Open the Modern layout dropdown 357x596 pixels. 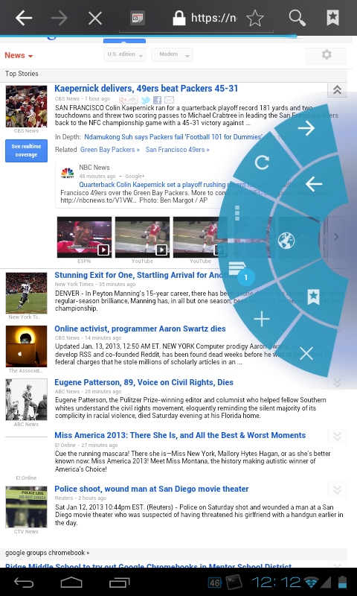pos(172,54)
